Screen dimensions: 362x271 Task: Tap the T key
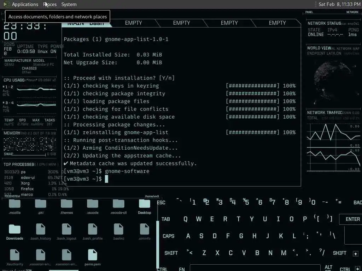point(238,219)
